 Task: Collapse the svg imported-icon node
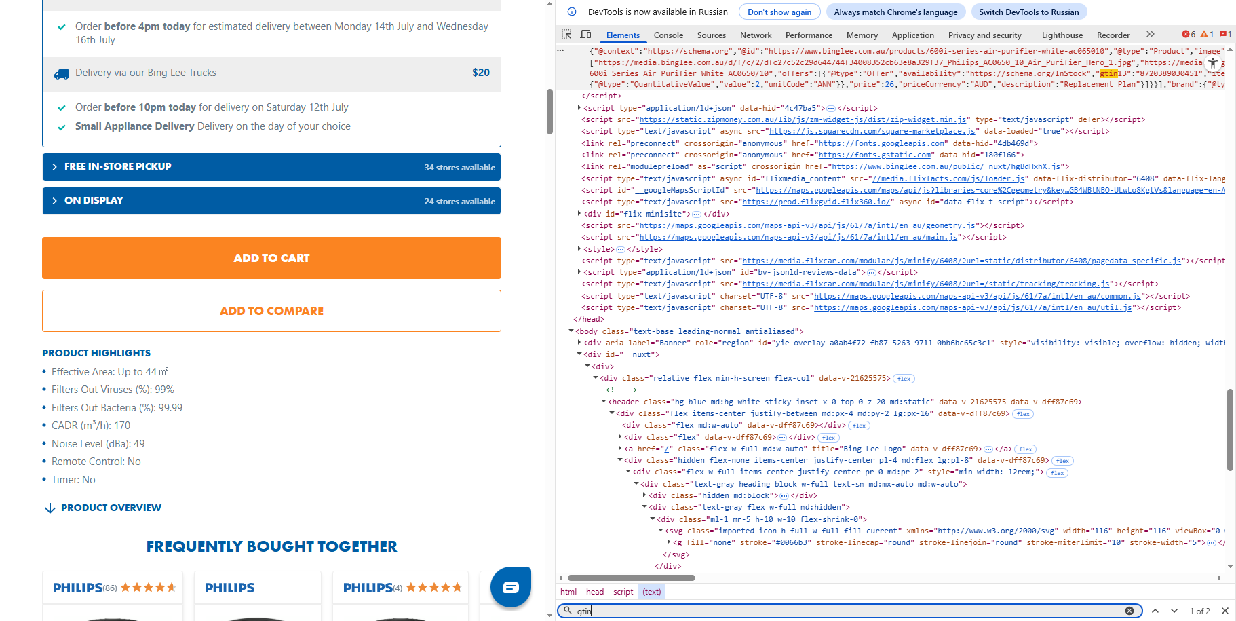[661, 531]
